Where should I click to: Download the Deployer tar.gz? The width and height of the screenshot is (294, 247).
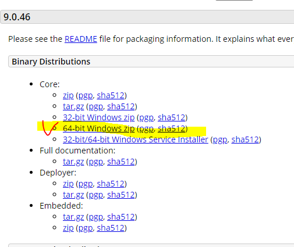(73, 195)
